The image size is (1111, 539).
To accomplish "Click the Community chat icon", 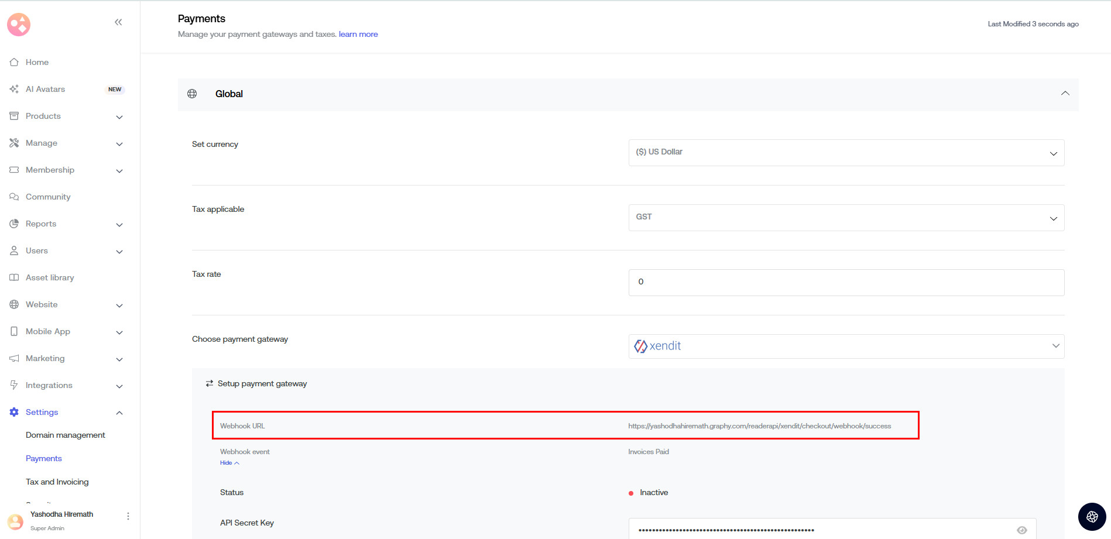I will click(x=14, y=197).
